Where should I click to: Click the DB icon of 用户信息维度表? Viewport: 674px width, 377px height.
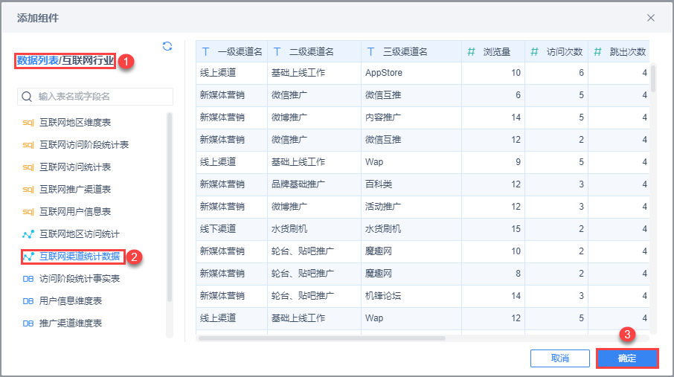(28, 301)
